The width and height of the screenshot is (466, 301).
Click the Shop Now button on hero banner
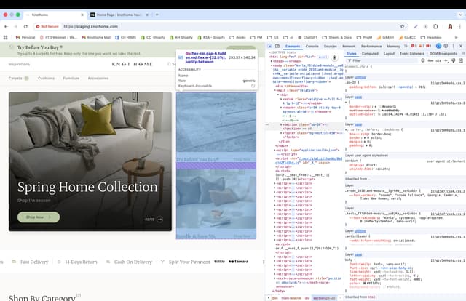pyautogui.click(x=39, y=217)
